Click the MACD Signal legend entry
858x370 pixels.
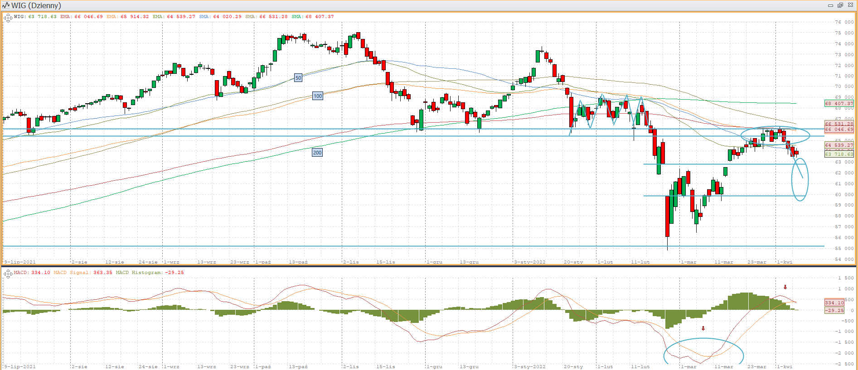(x=82, y=273)
